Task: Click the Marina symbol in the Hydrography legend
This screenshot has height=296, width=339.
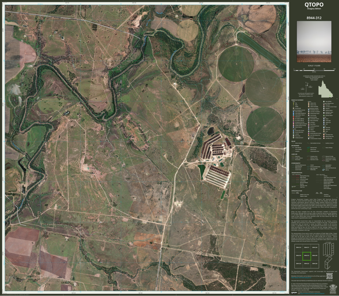Action: tap(324, 170)
